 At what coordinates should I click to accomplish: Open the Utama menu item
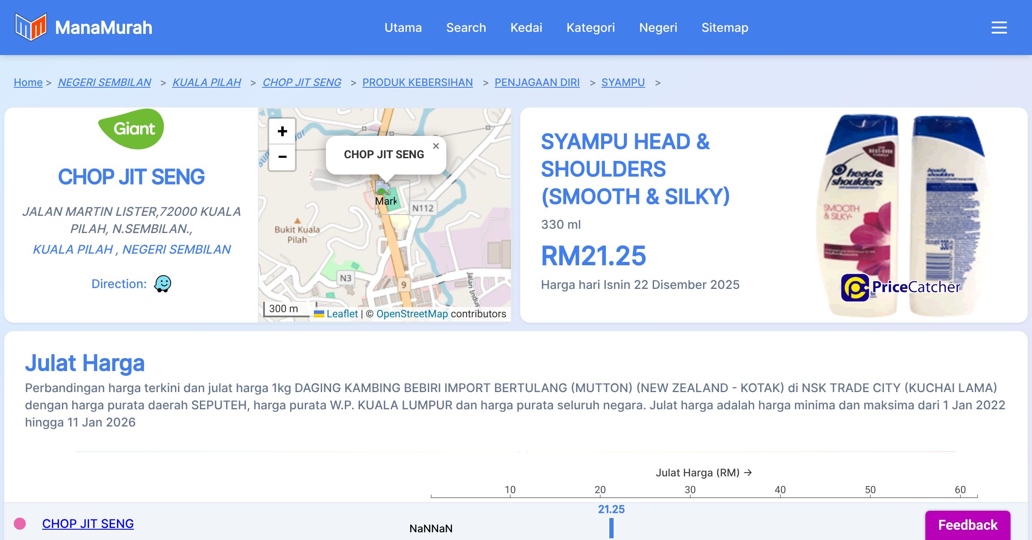pos(403,28)
